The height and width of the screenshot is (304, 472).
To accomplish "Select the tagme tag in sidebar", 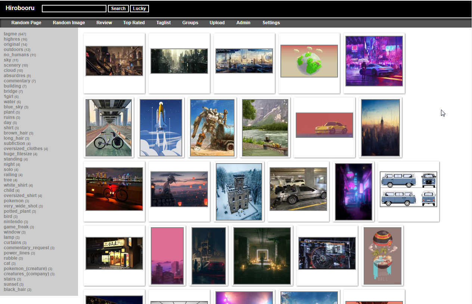I will [x=10, y=34].
